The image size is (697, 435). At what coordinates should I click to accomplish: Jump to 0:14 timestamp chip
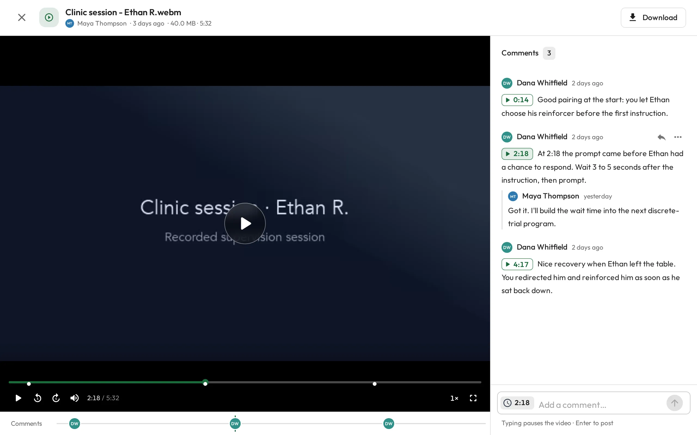point(517,100)
